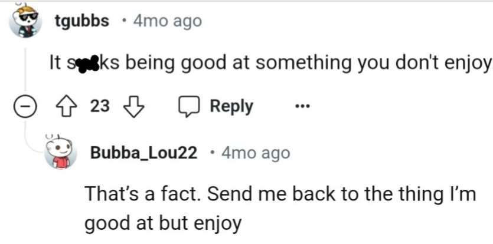Open the three-dot more options menu
Image resolution: width=493 pixels, height=244 pixels.
(x=302, y=107)
